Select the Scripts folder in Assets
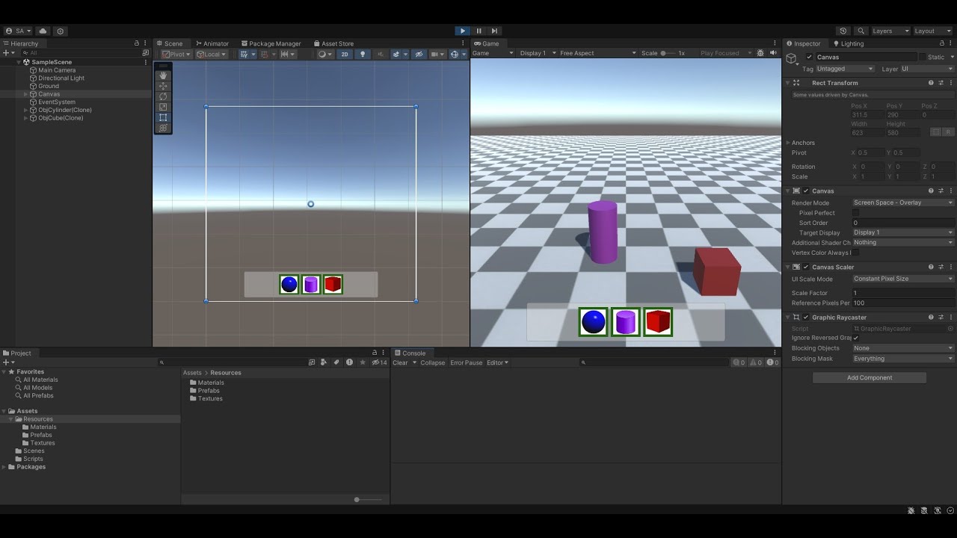957x538 pixels. 29,459
